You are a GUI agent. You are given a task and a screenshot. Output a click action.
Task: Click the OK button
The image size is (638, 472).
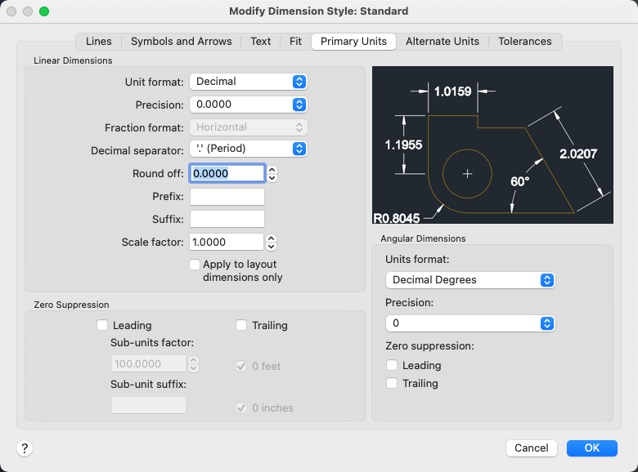click(591, 448)
